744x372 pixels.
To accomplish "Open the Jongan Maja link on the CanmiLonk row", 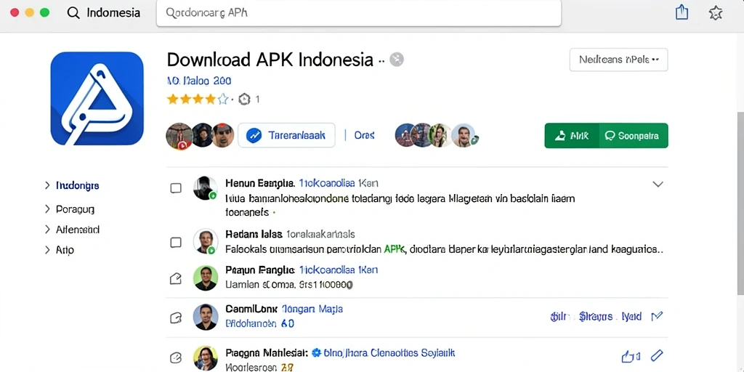I will click(312, 310).
